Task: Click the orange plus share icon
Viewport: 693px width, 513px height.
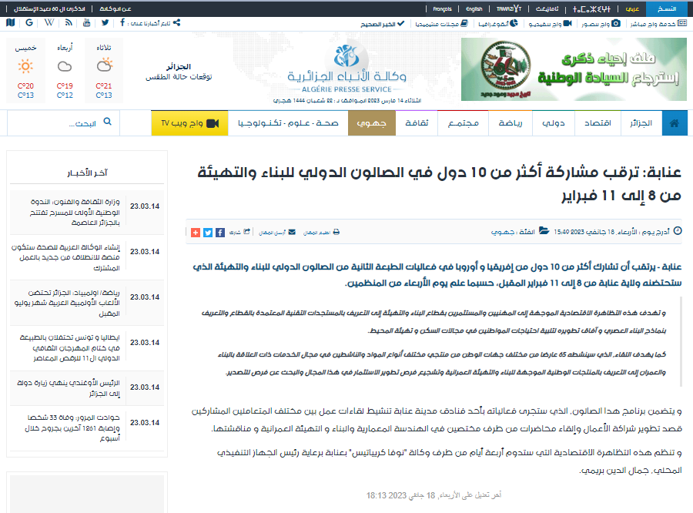Action: pos(196,232)
